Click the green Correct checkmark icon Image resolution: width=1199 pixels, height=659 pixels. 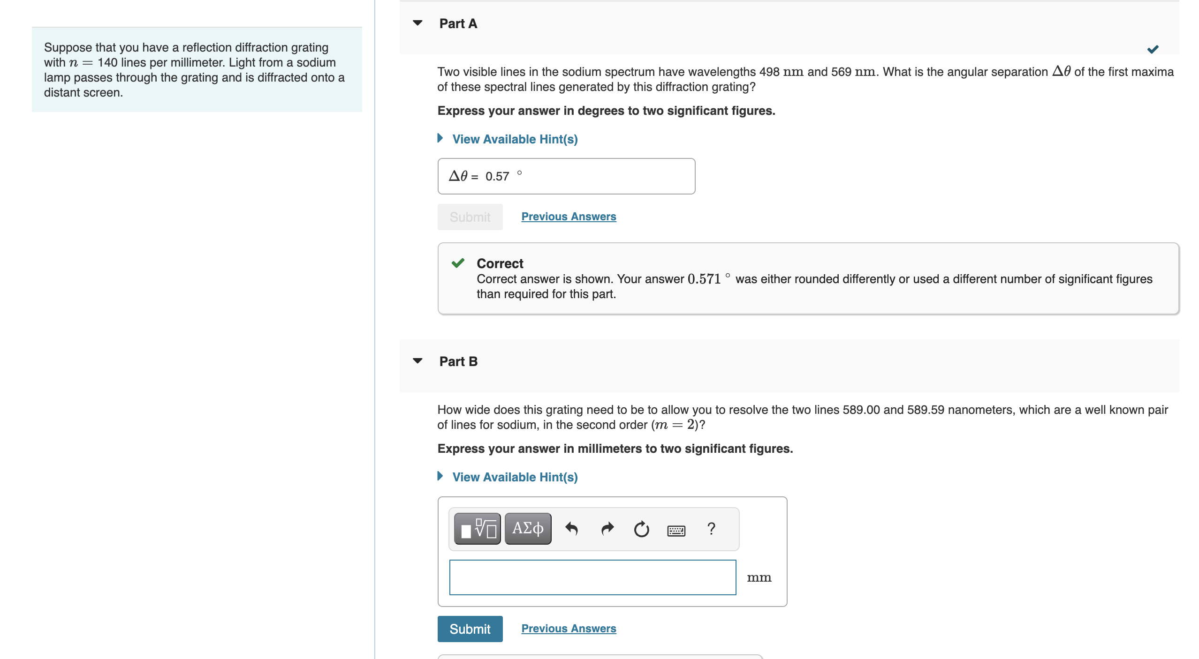coord(458,263)
